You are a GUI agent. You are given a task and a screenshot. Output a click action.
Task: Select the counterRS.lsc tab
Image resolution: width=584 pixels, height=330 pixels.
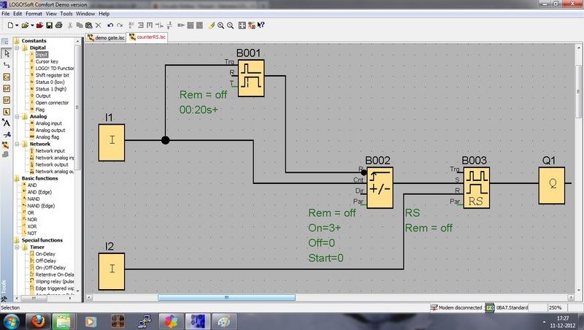tap(147, 37)
